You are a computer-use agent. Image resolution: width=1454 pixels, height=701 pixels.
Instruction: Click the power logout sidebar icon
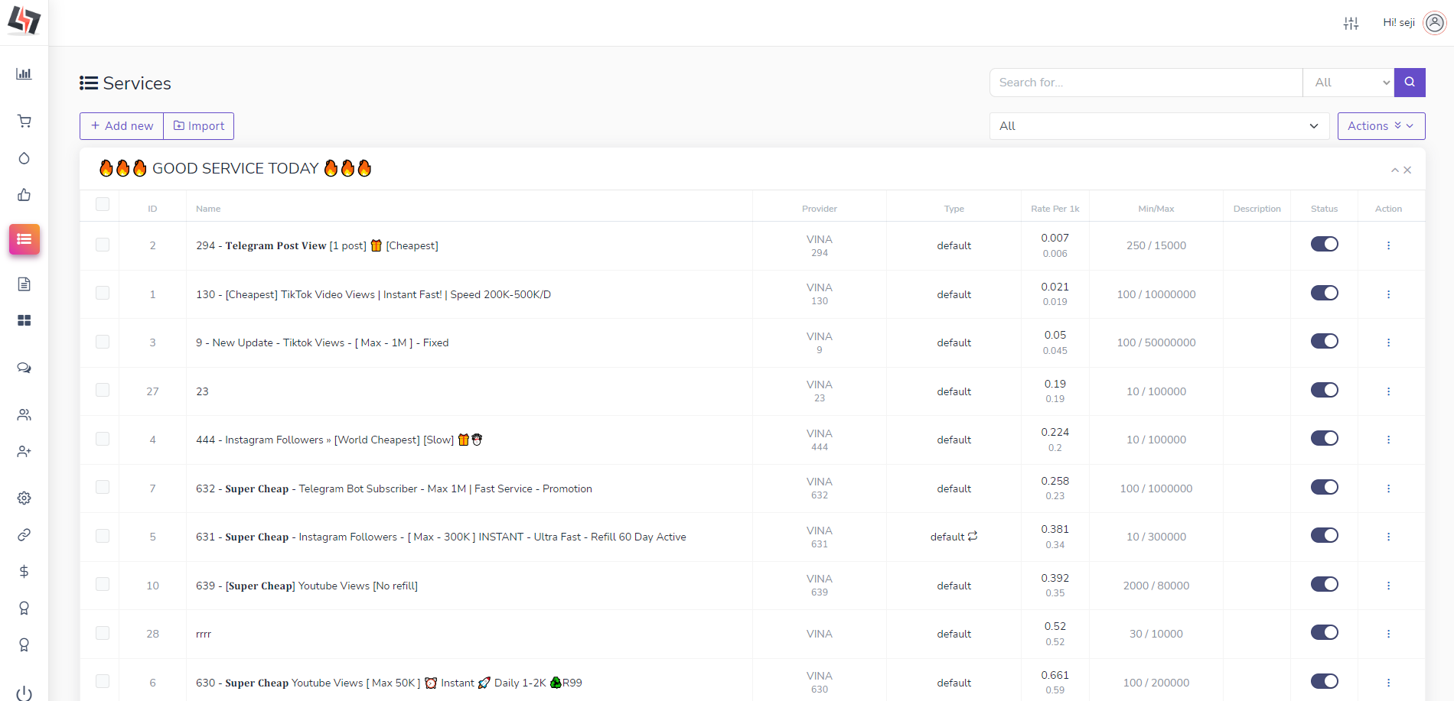(24, 693)
